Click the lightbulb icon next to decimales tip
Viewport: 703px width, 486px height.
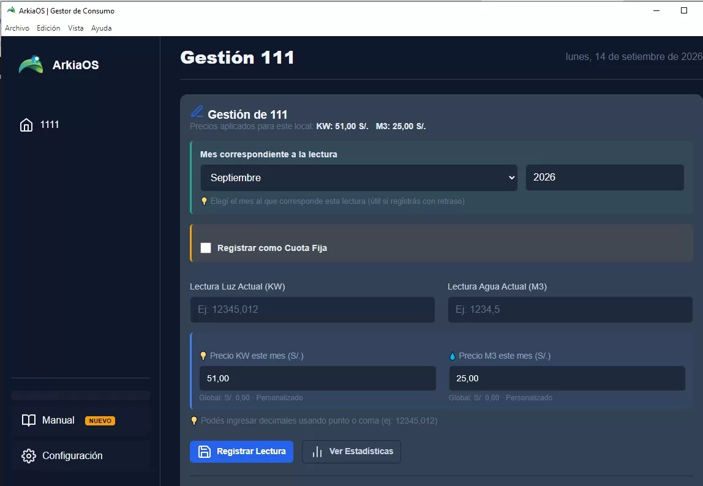click(x=194, y=421)
